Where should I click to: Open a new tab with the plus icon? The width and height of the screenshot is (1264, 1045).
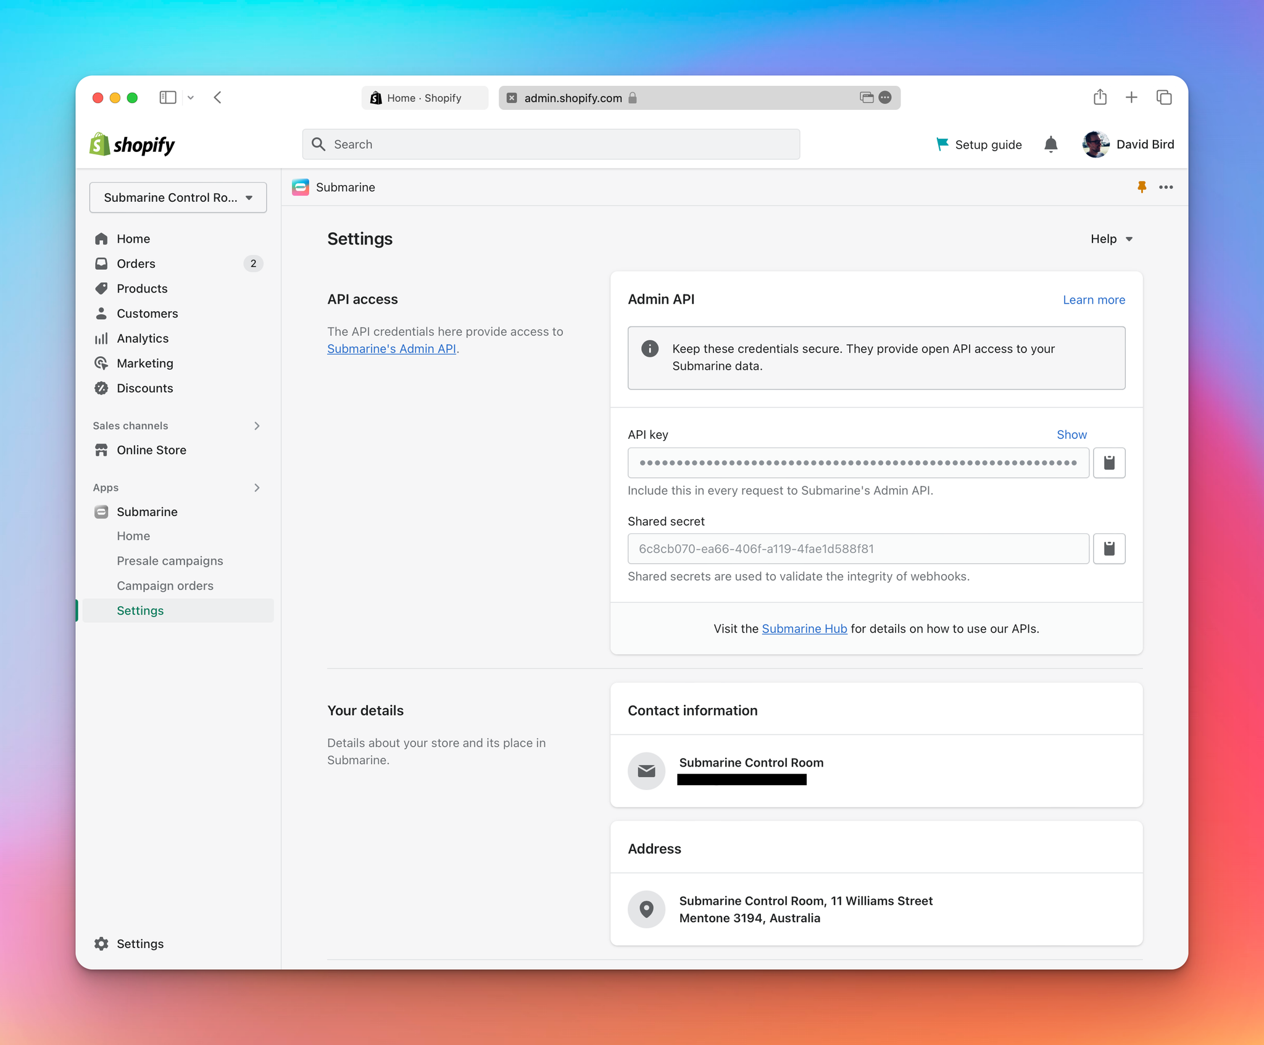tap(1131, 97)
